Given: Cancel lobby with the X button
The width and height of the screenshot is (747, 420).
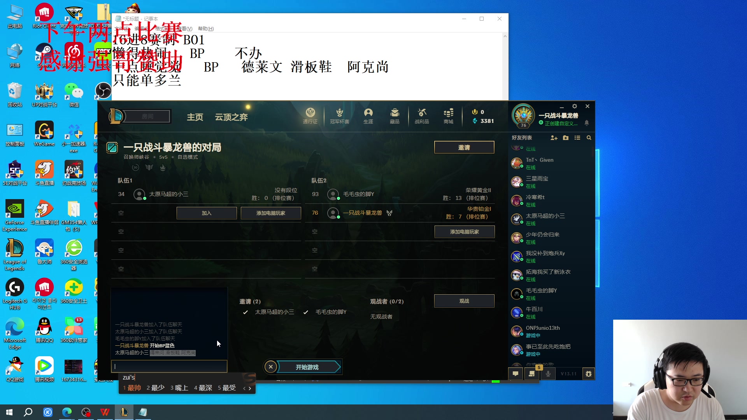Looking at the screenshot, I should (271, 367).
